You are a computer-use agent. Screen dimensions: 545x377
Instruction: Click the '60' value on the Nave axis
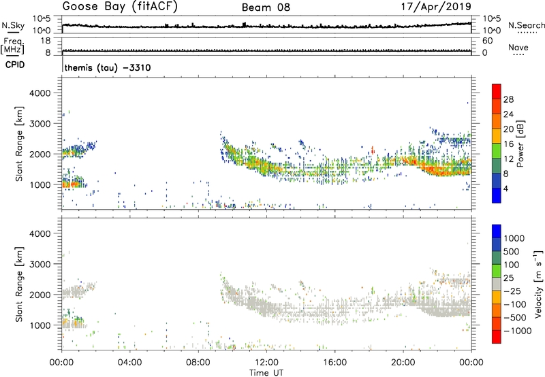point(487,41)
